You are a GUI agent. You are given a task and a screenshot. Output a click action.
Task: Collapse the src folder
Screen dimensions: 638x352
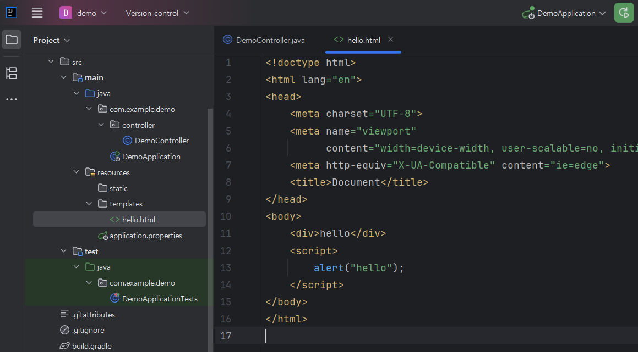point(51,62)
